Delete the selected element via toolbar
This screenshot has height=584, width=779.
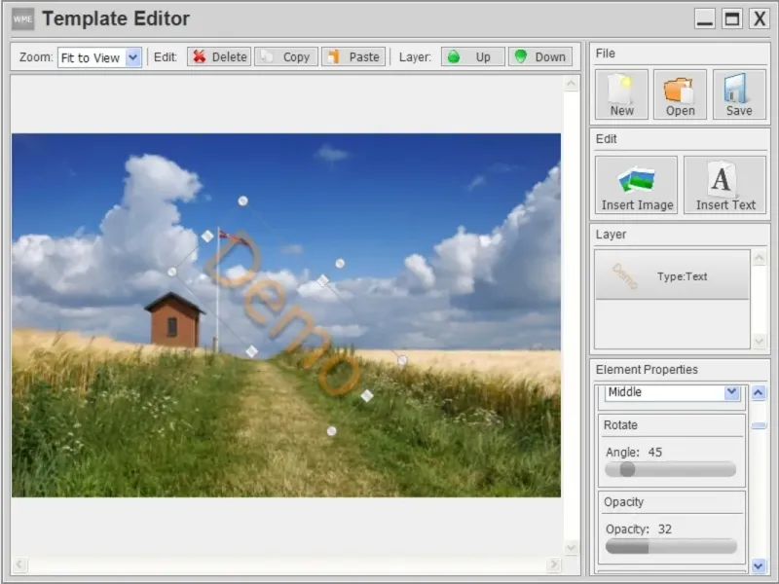219,57
